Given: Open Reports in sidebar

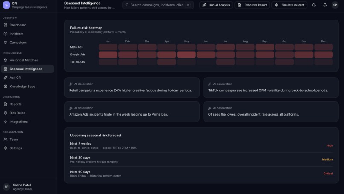Looking at the screenshot, I should click(27, 104).
